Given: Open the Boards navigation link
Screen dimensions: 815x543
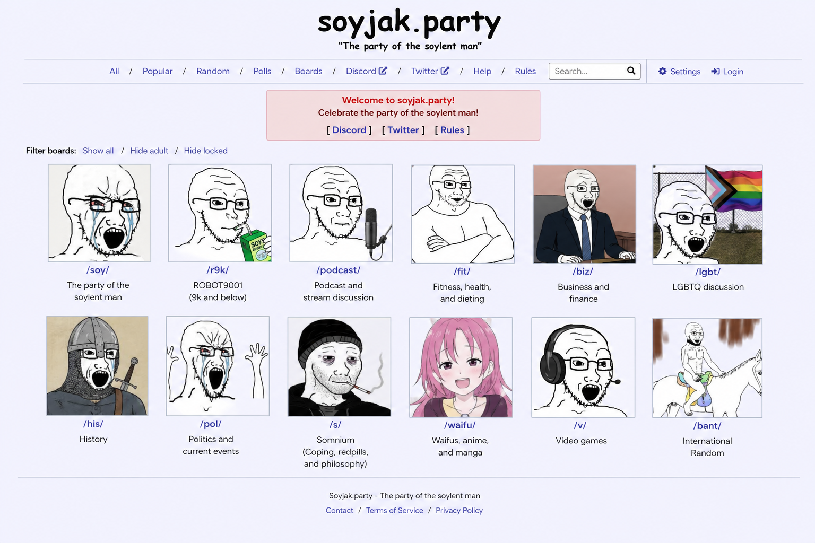Looking at the screenshot, I should tap(308, 71).
